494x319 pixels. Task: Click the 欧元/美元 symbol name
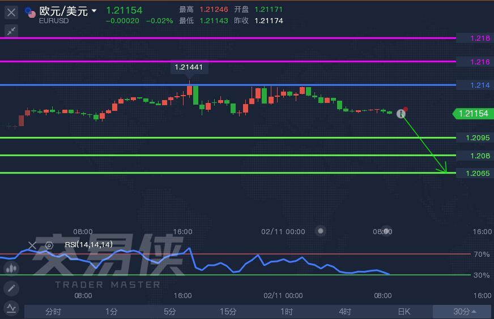pyautogui.click(x=63, y=11)
